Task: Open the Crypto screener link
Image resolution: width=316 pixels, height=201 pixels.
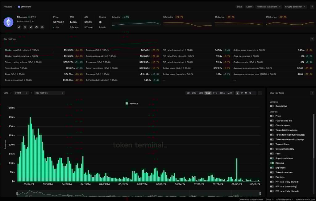Action: (x=295, y=7)
